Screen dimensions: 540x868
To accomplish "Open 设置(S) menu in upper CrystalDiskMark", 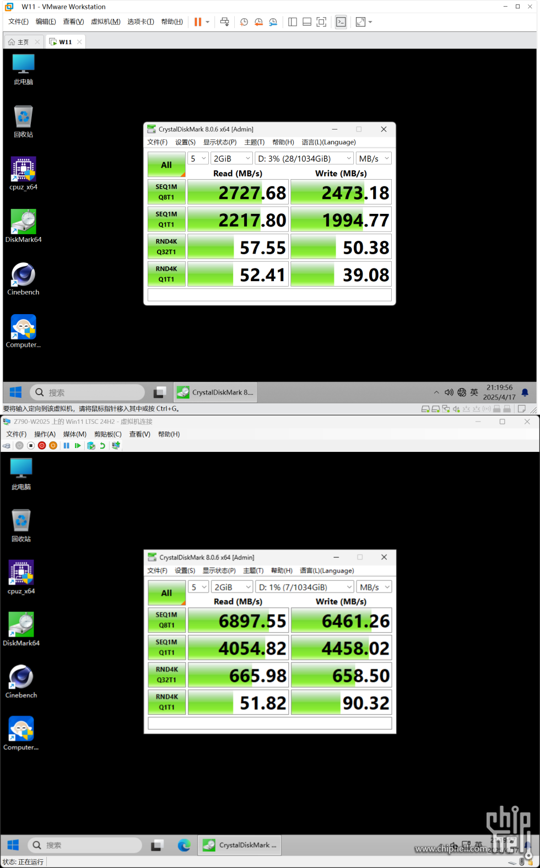I will pyautogui.click(x=186, y=142).
